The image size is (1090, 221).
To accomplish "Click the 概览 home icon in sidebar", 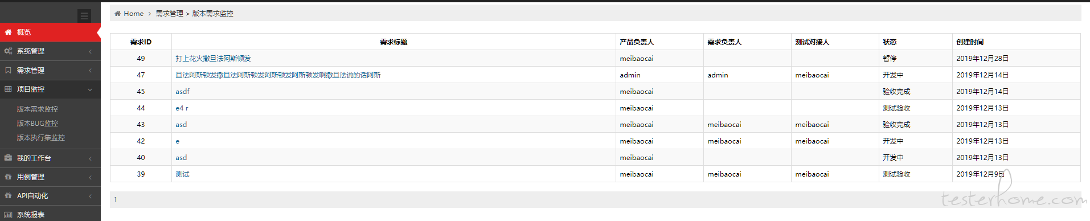I will click(8, 32).
